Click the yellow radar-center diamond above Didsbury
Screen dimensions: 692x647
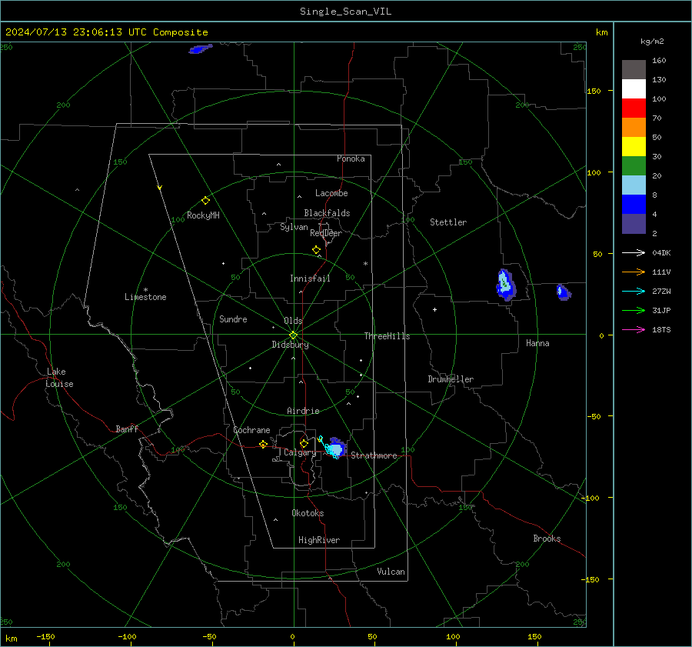(293, 335)
